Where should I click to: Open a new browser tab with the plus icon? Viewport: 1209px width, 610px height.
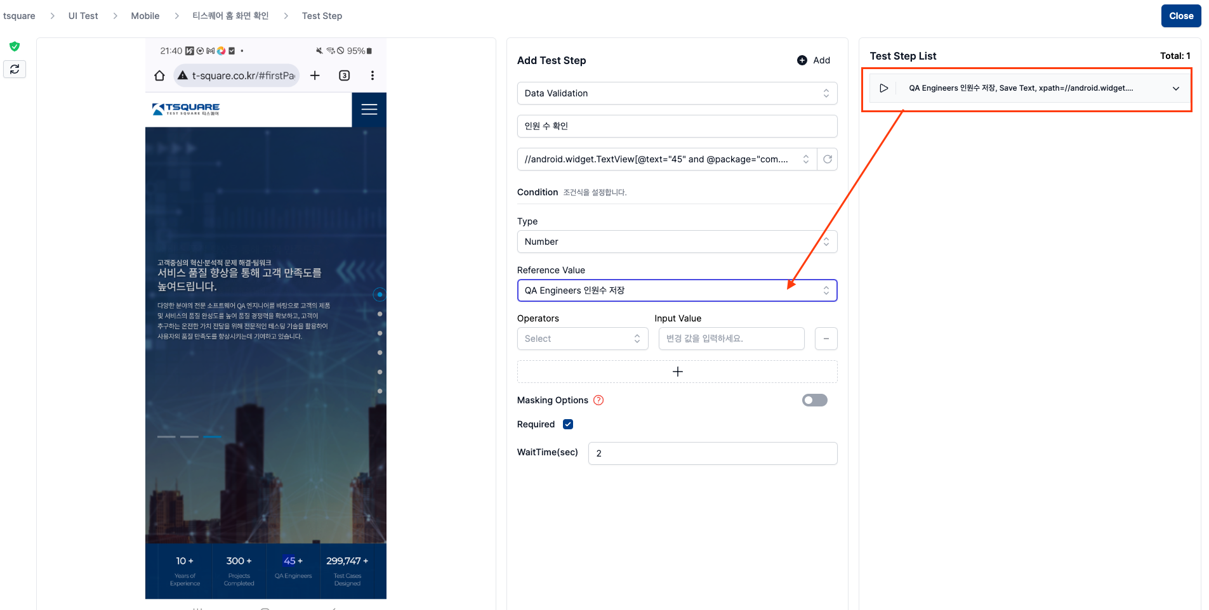pyautogui.click(x=315, y=75)
